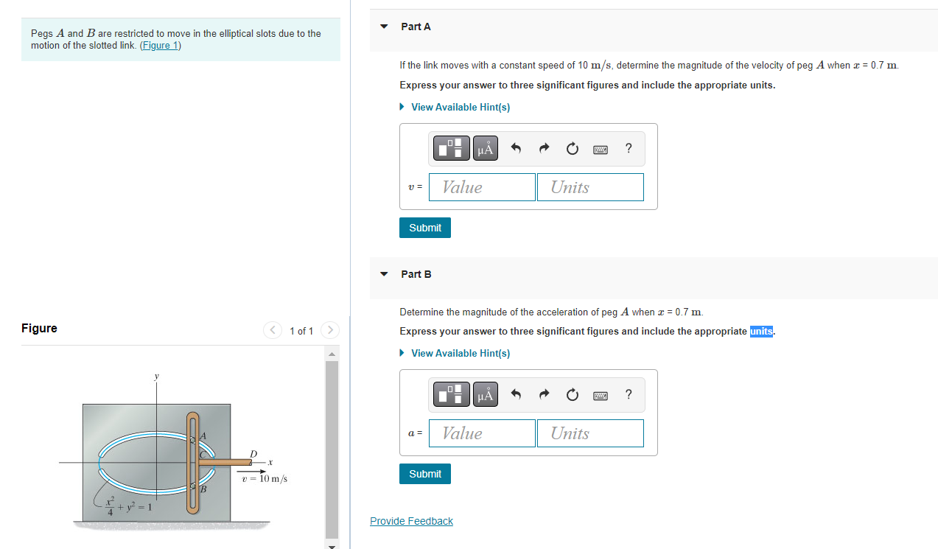Click the reset answer icon in Part A

pos(572,148)
